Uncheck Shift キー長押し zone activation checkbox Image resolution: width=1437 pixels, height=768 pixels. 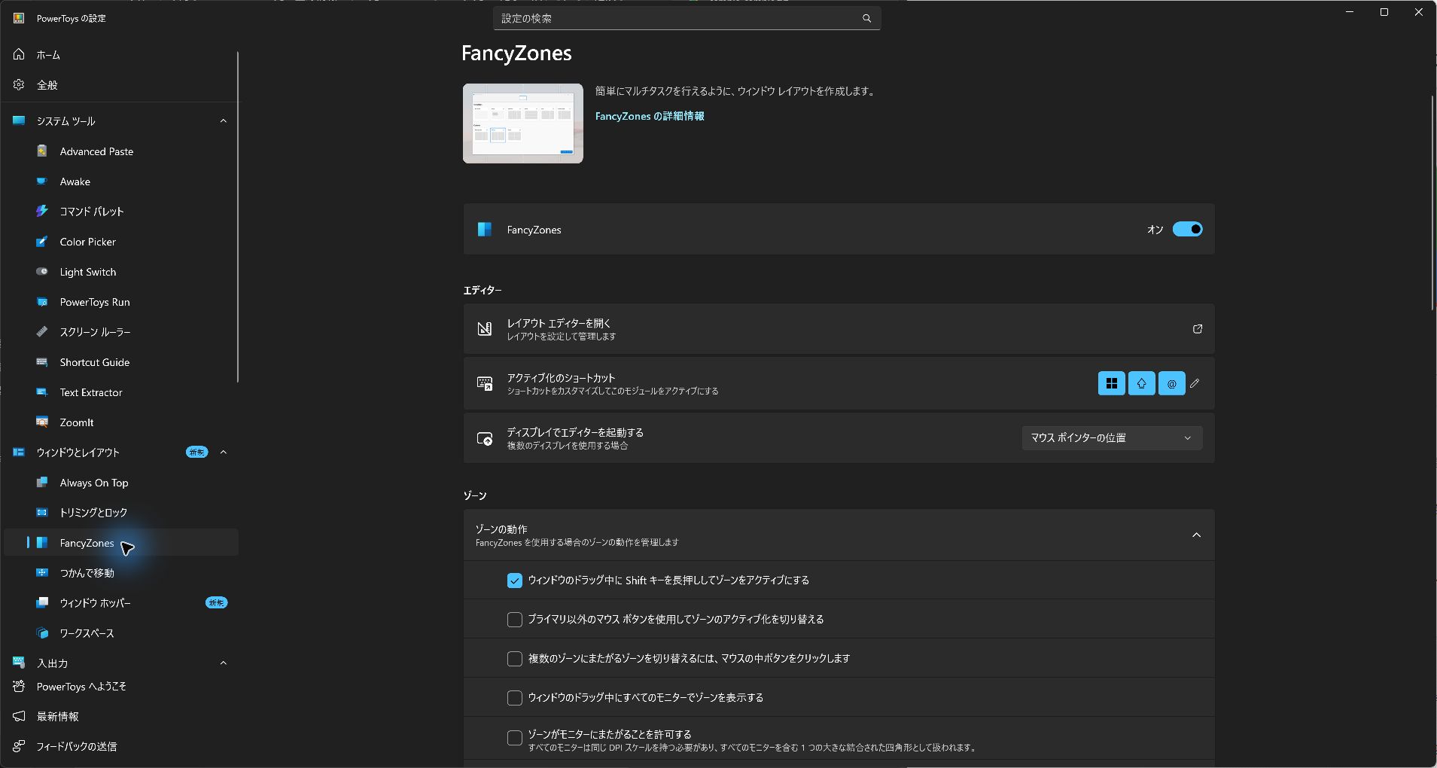click(514, 581)
